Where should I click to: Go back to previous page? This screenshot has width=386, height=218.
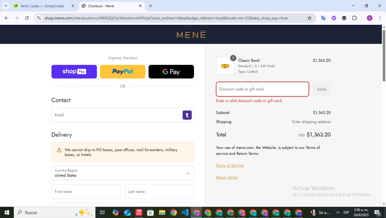tap(6, 18)
